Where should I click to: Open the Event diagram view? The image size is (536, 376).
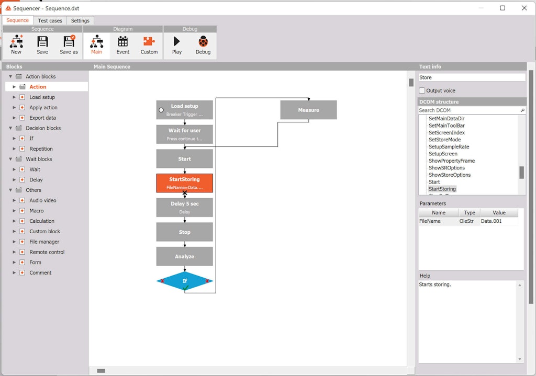click(123, 44)
